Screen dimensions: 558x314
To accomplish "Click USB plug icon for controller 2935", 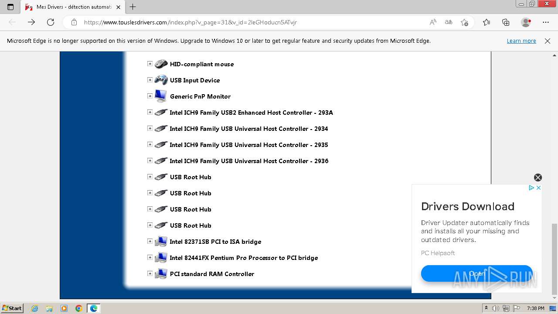I will (x=161, y=145).
